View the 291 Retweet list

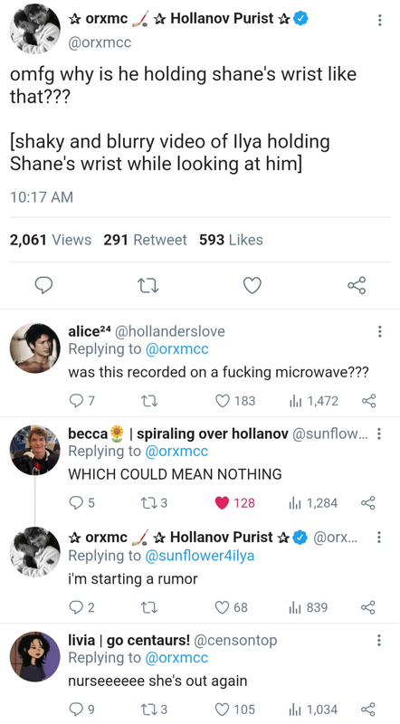click(x=145, y=240)
